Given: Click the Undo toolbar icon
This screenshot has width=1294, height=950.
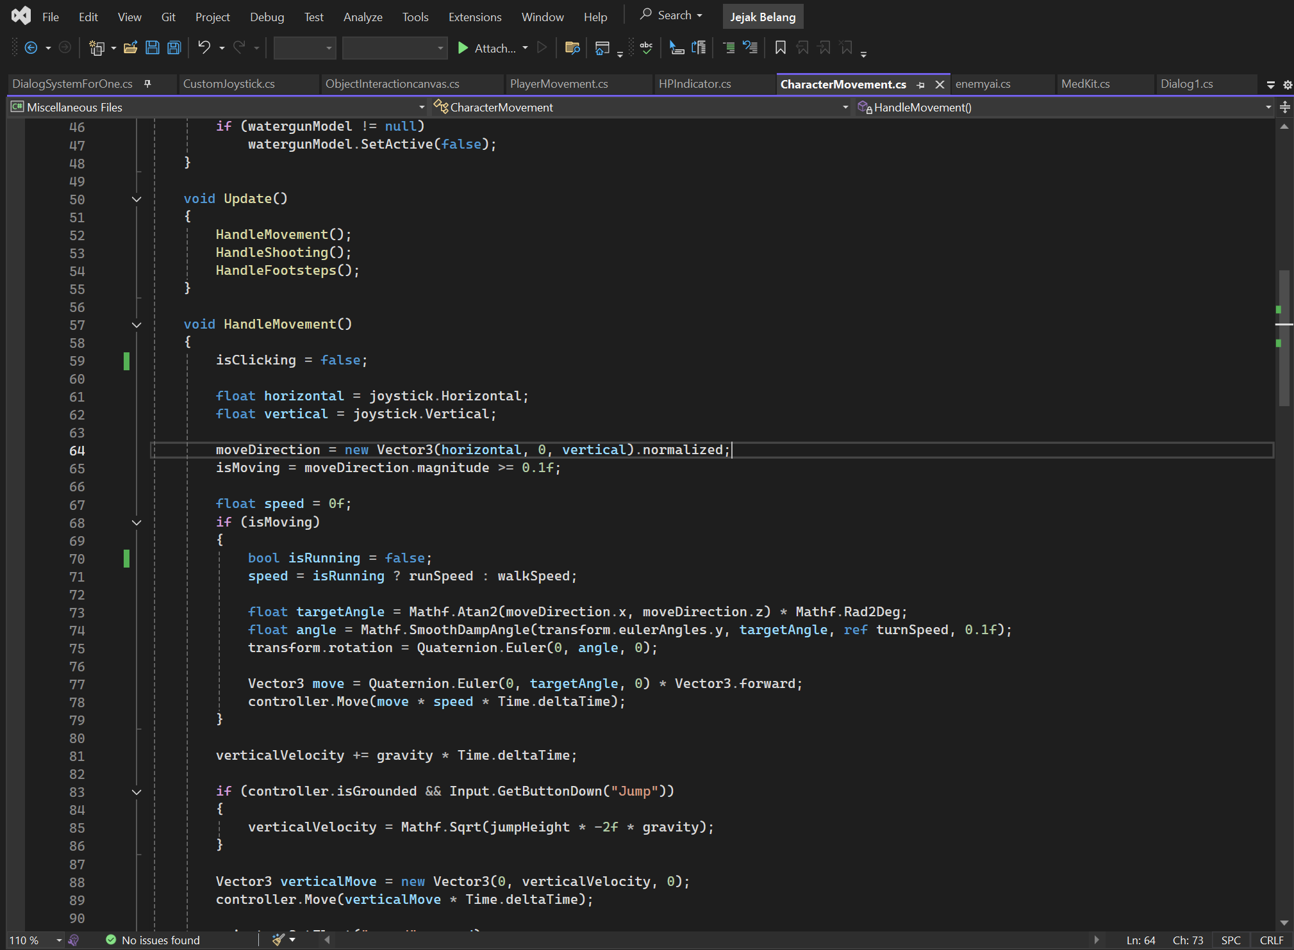Looking at the screenshot, I should [204, 47].
